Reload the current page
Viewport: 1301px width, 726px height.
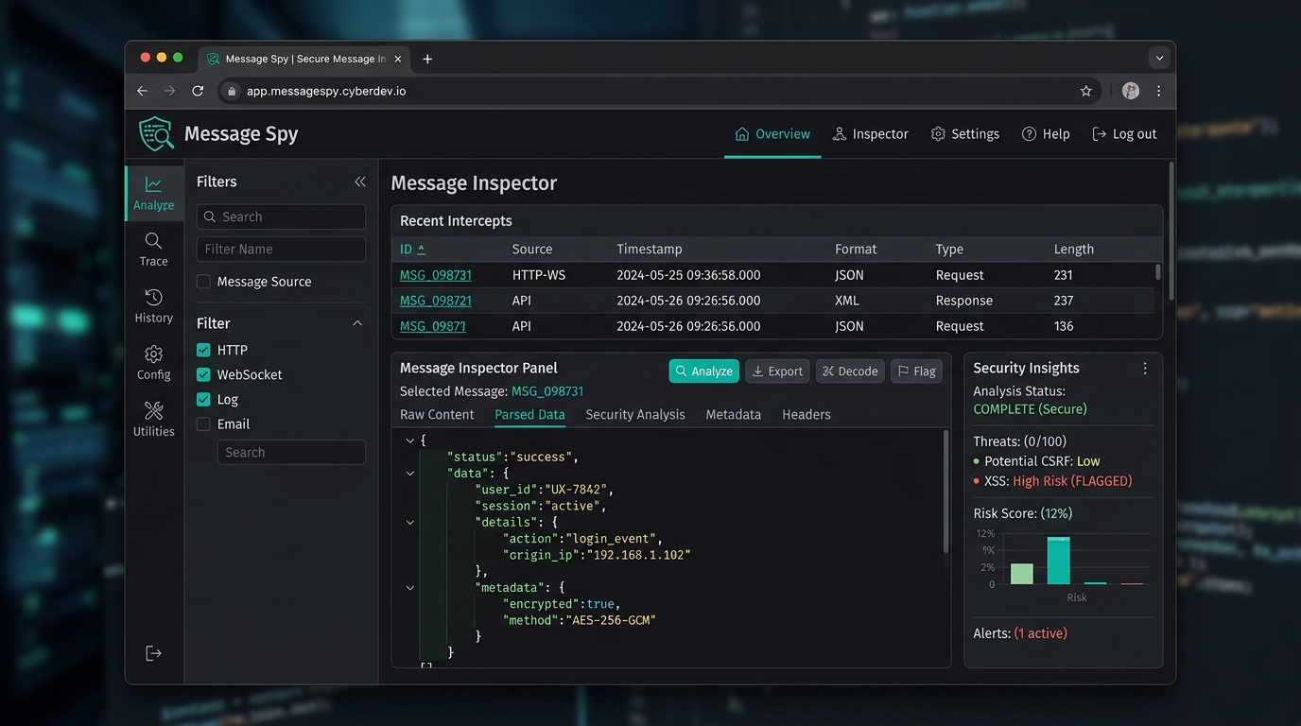coord(198,91)
